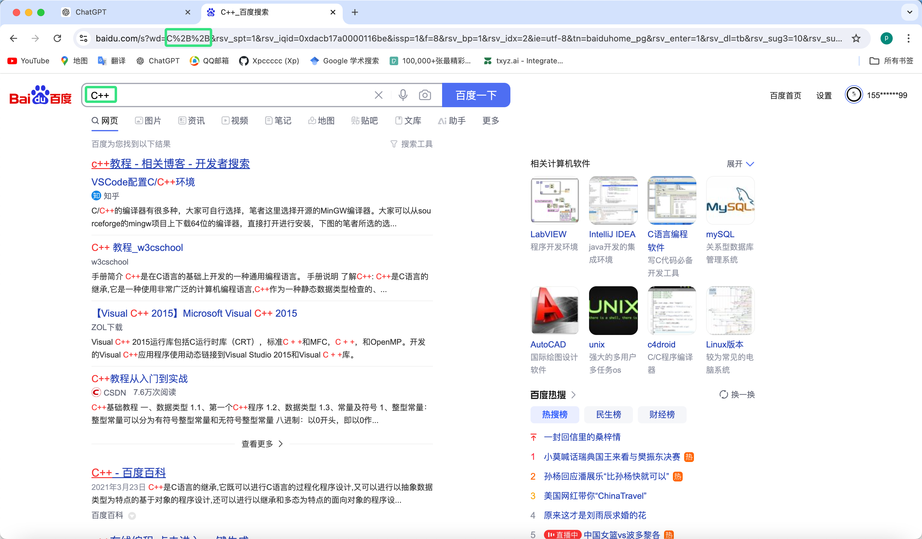The height and width of the screenshot is (539, 922).
Task: Open the 地图 bookmark
Action: (x=74, y=61)
